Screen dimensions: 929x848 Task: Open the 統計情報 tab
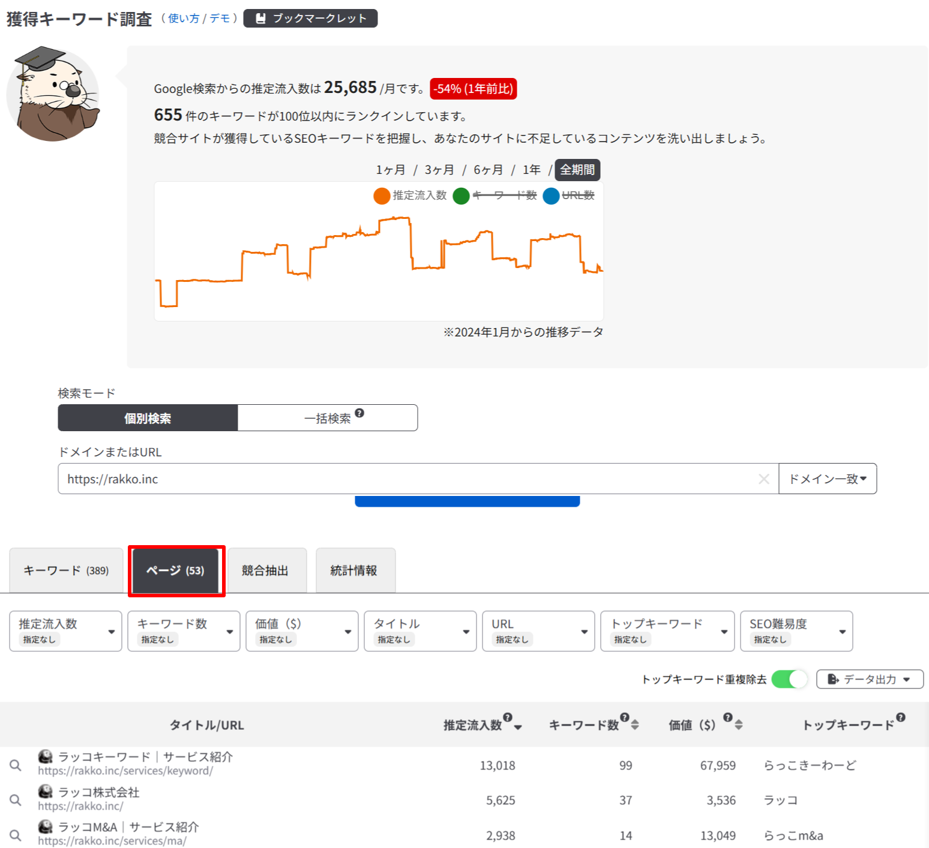(354, 570)
